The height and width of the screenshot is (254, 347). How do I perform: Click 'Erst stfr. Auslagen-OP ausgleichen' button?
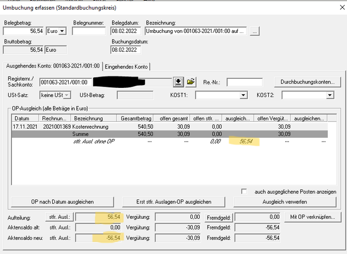pyautogui.click(x=173, y=202)
